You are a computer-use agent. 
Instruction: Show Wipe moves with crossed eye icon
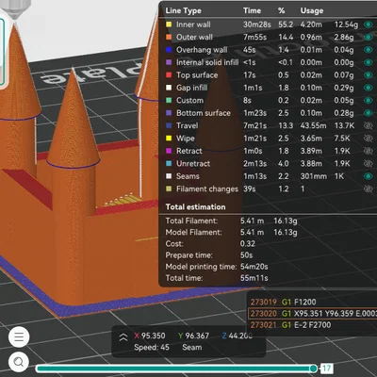pyautogui.click(x=368, y=139)
